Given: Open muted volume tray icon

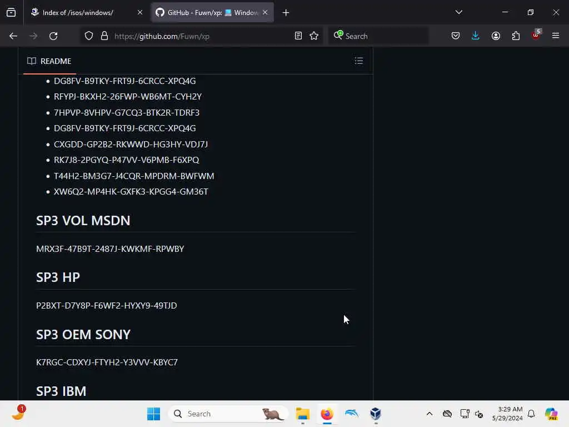Looking at the screenshot, I should click(x=478, y=414).
